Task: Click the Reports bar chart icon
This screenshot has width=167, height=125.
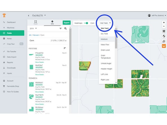Action: click(x=4, y=62)
